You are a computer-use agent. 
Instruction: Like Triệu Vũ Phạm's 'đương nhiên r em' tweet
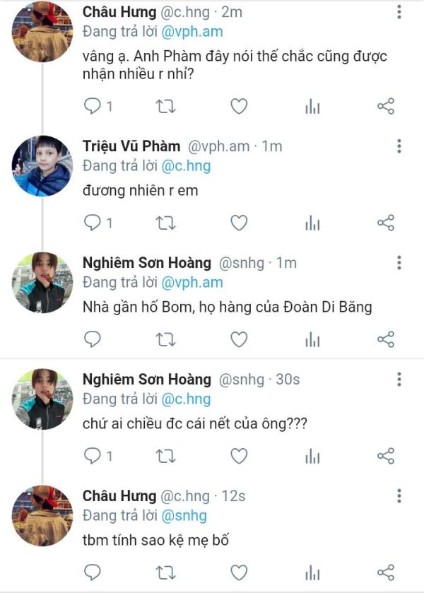pyautogui.click(x=240, y=223)
